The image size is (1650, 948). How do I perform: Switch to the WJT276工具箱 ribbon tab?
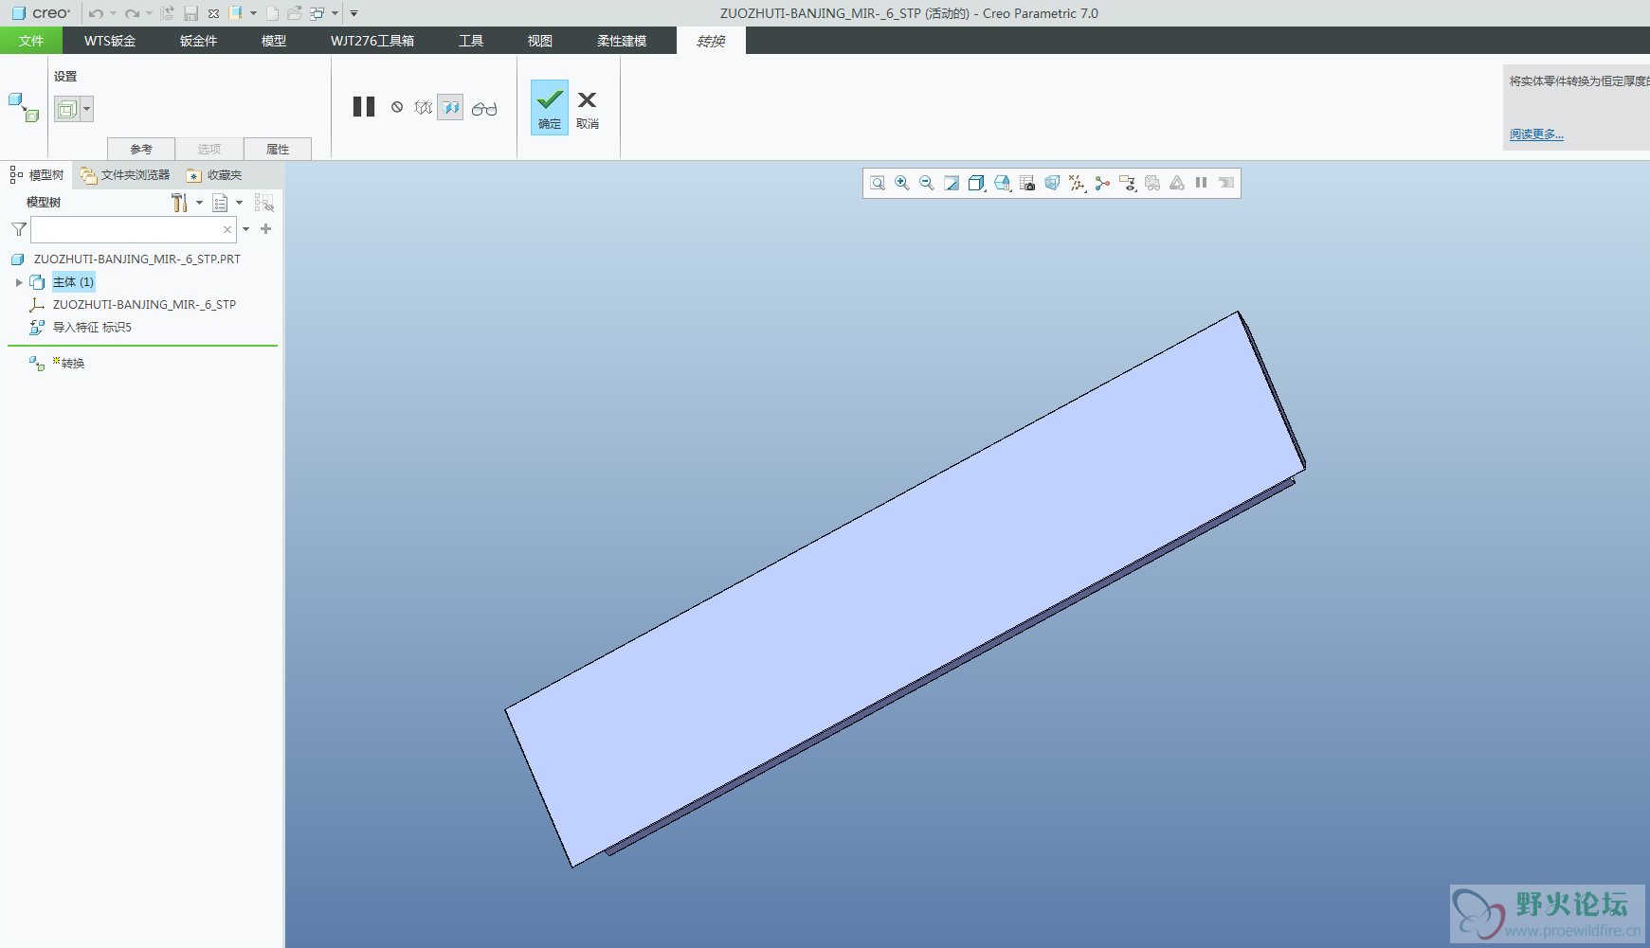pos(372,41)
